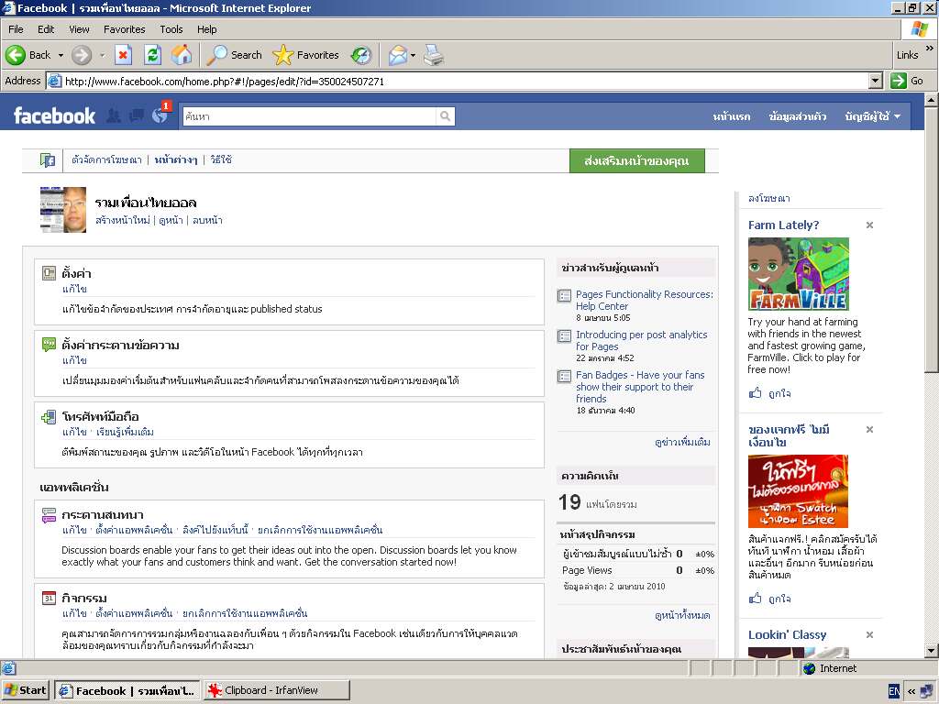Click inside the Facebook search field

tap(309, 116)
